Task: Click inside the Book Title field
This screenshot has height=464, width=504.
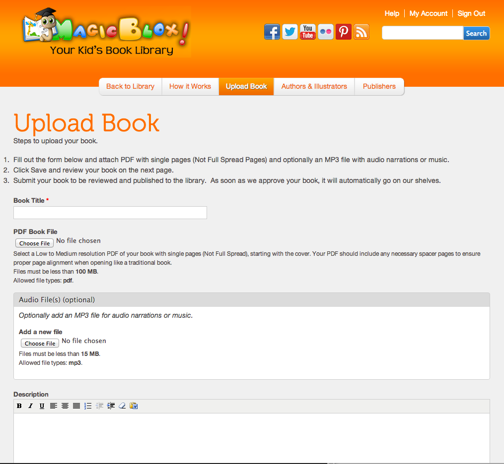Action: (x=110, y=212)
